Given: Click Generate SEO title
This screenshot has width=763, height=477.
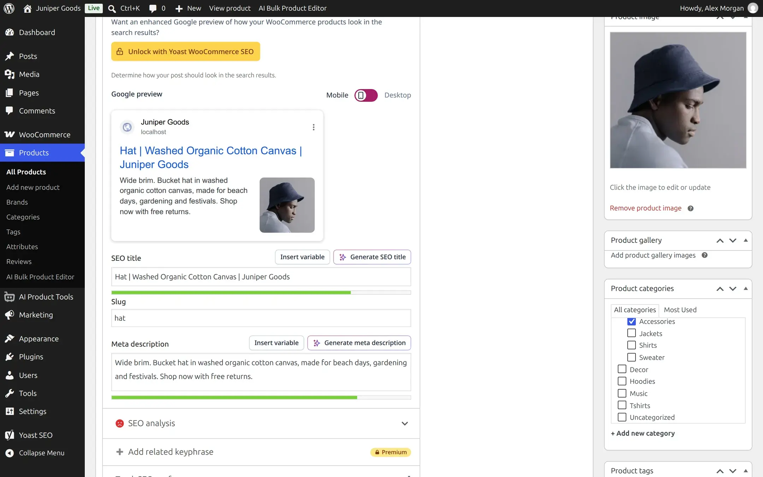Looking at the screenshot, I should [372, 257].
